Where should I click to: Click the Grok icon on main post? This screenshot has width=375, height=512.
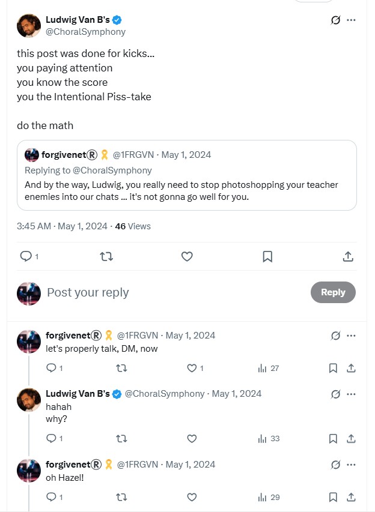coord(335,20)
